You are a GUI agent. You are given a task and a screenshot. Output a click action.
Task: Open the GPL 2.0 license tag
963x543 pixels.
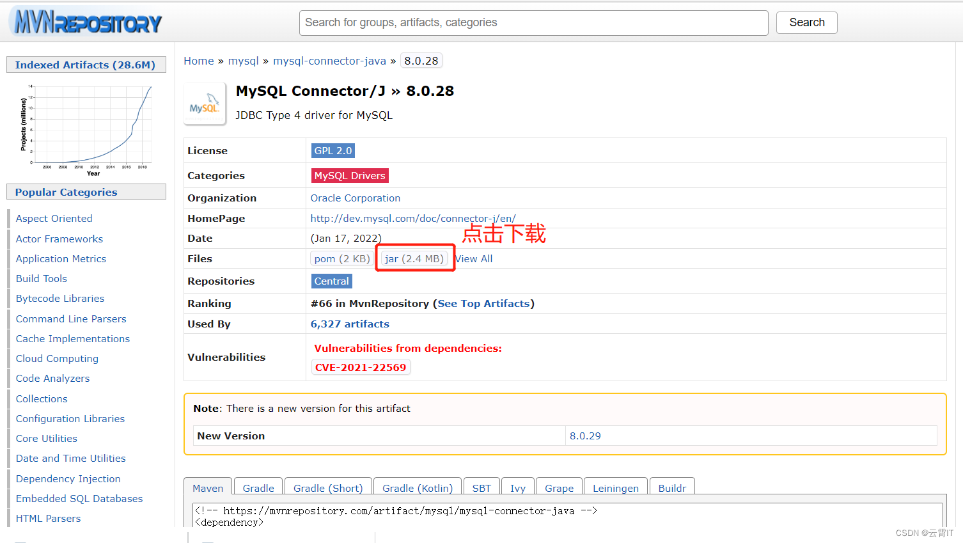pyautogui.click(x=333, y=151)
